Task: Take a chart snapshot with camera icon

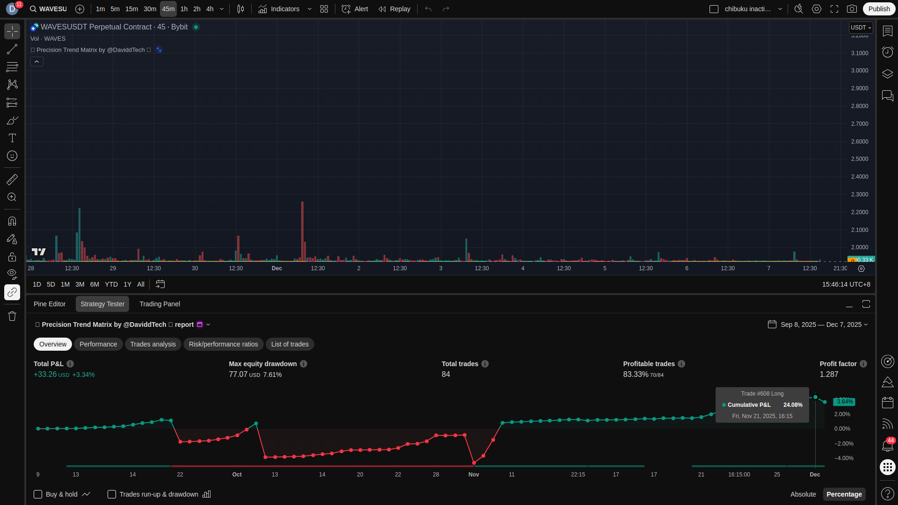Action: (852, 9)
